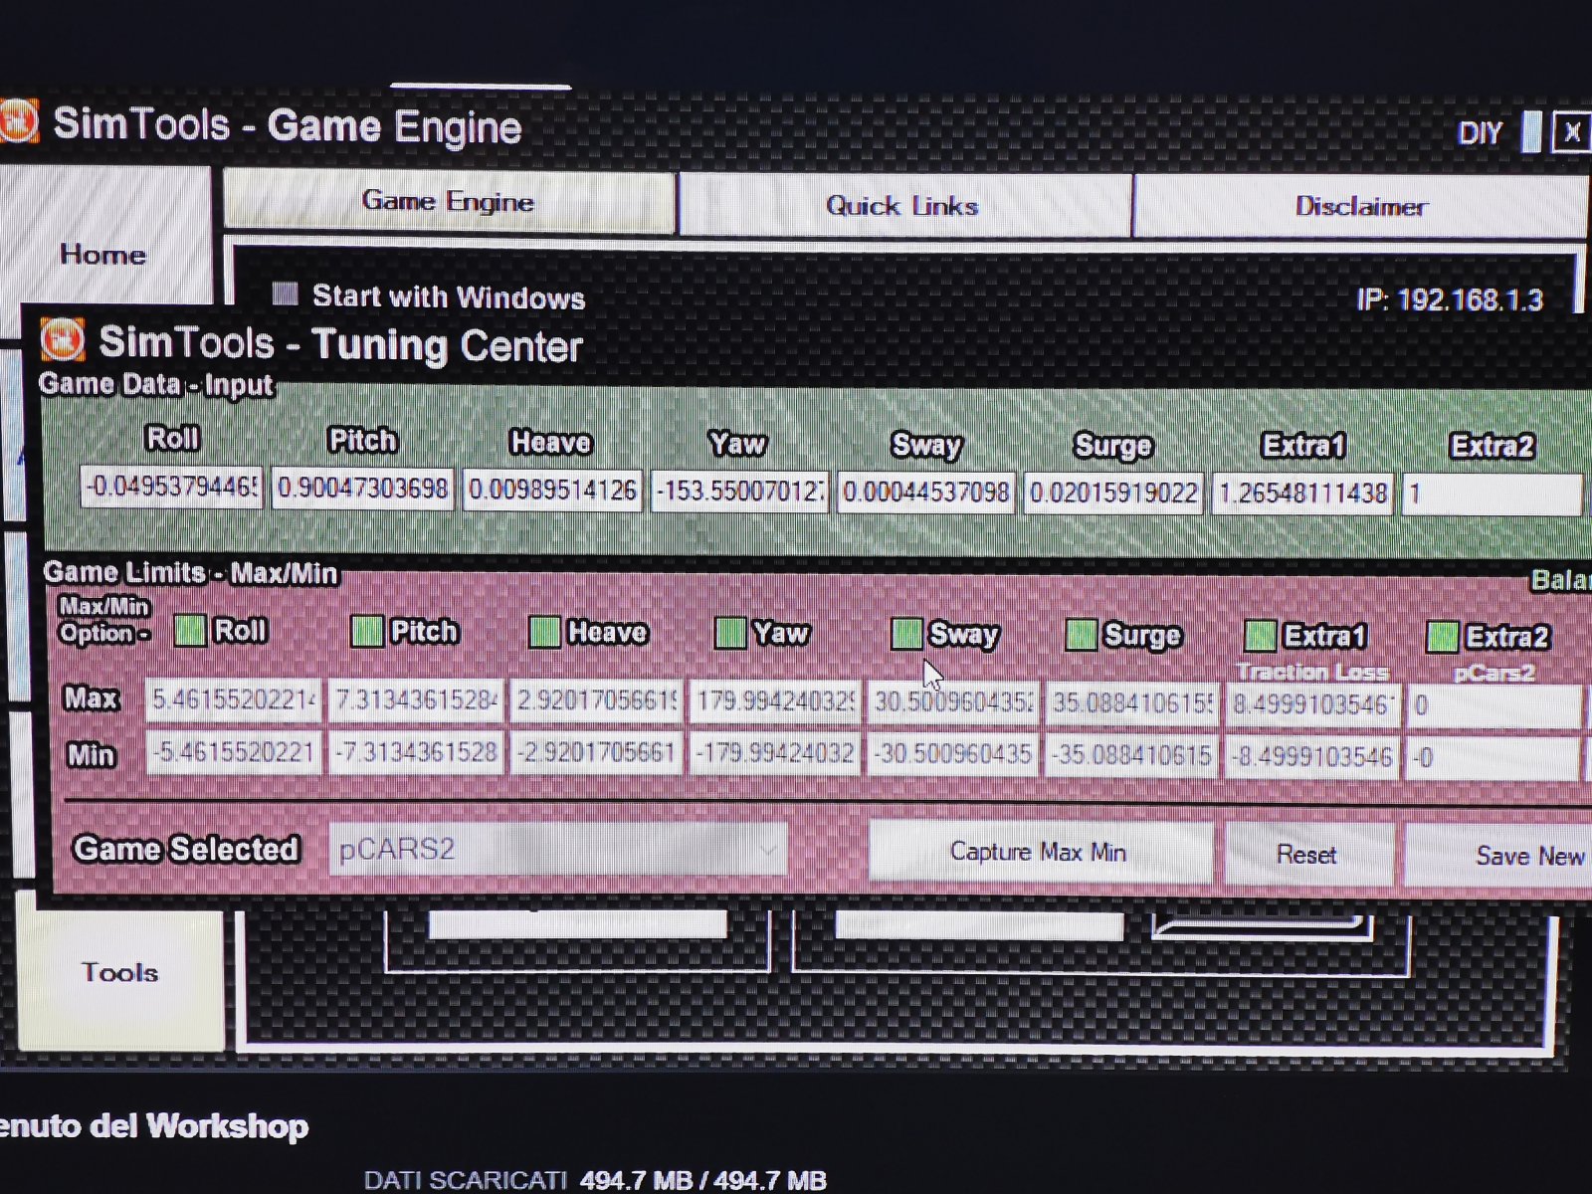Screen dimensions: 1592x1194
Task: Click the Yaw Min limit field
Action: 774,755
